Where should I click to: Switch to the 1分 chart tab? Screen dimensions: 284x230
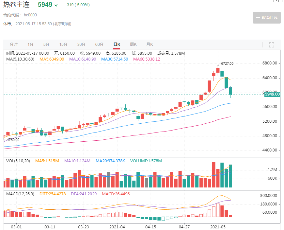31,44
